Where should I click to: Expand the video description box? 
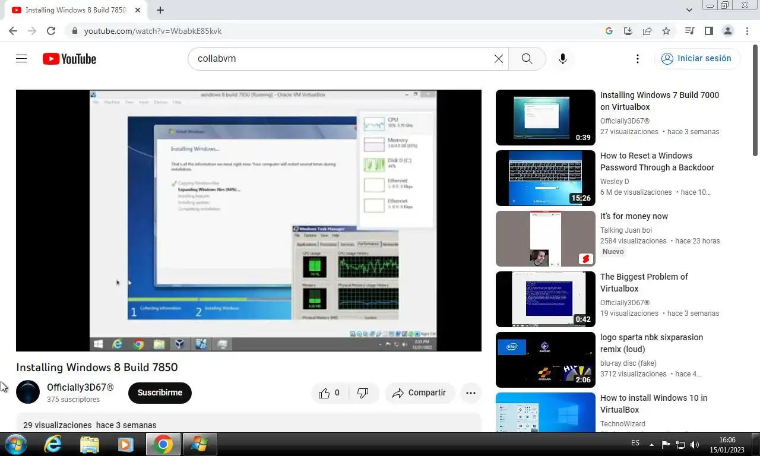(249, 423)
